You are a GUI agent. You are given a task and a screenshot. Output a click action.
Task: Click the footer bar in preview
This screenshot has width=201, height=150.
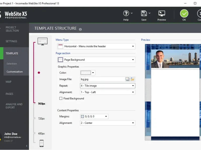(x=175, y=138)
